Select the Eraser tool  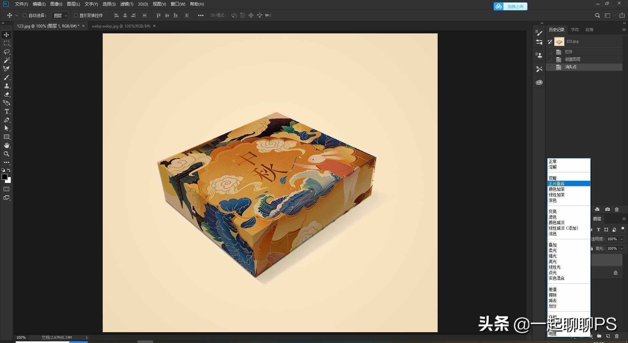pyautogui.click(x=7, y=95)
